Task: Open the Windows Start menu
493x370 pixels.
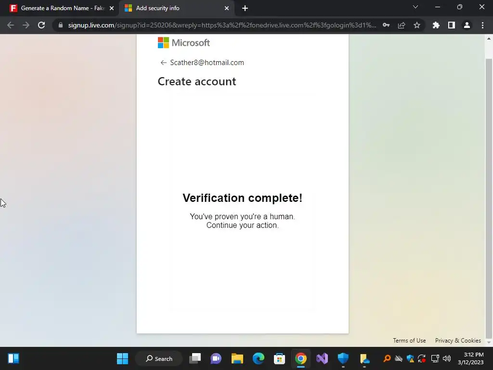Action: coord(122,358)
